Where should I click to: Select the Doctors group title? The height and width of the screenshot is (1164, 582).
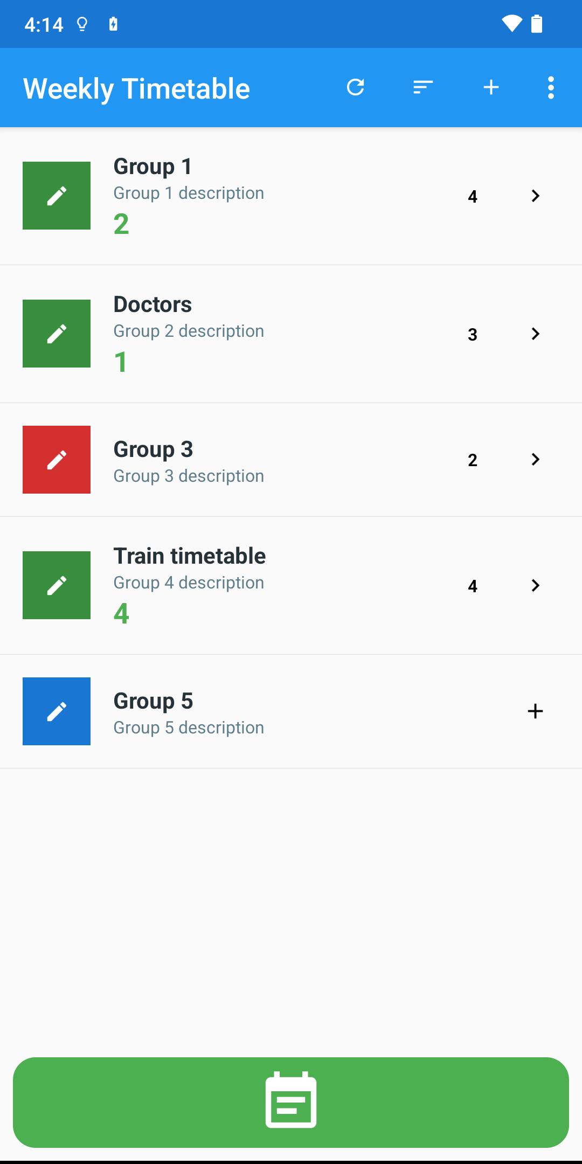(153, 304)
